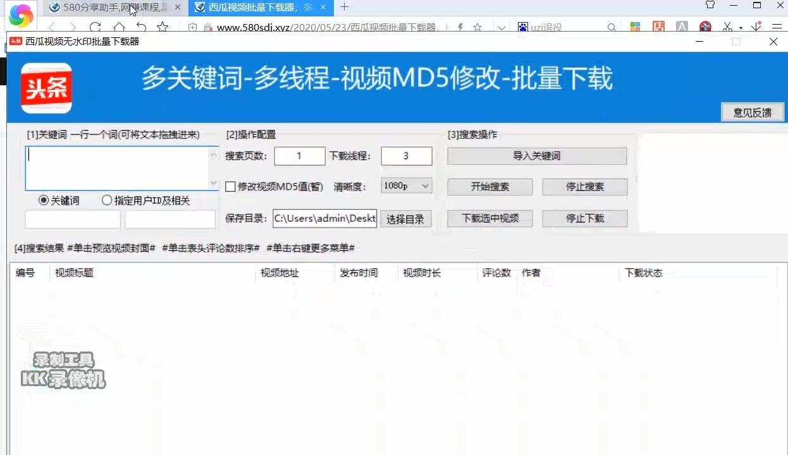Open a new browser tab with plus

344,7
